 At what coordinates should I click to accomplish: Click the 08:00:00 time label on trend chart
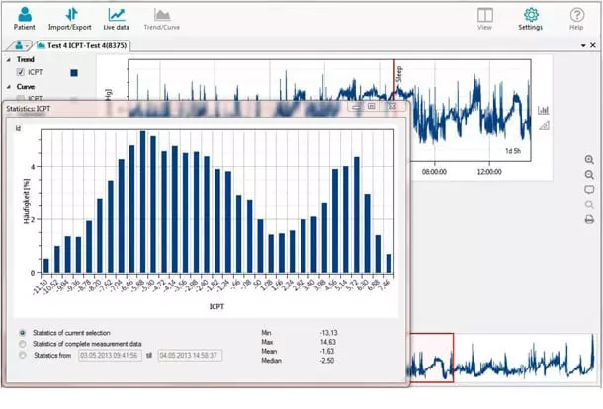pyautogui.click(x=434, y=172)
